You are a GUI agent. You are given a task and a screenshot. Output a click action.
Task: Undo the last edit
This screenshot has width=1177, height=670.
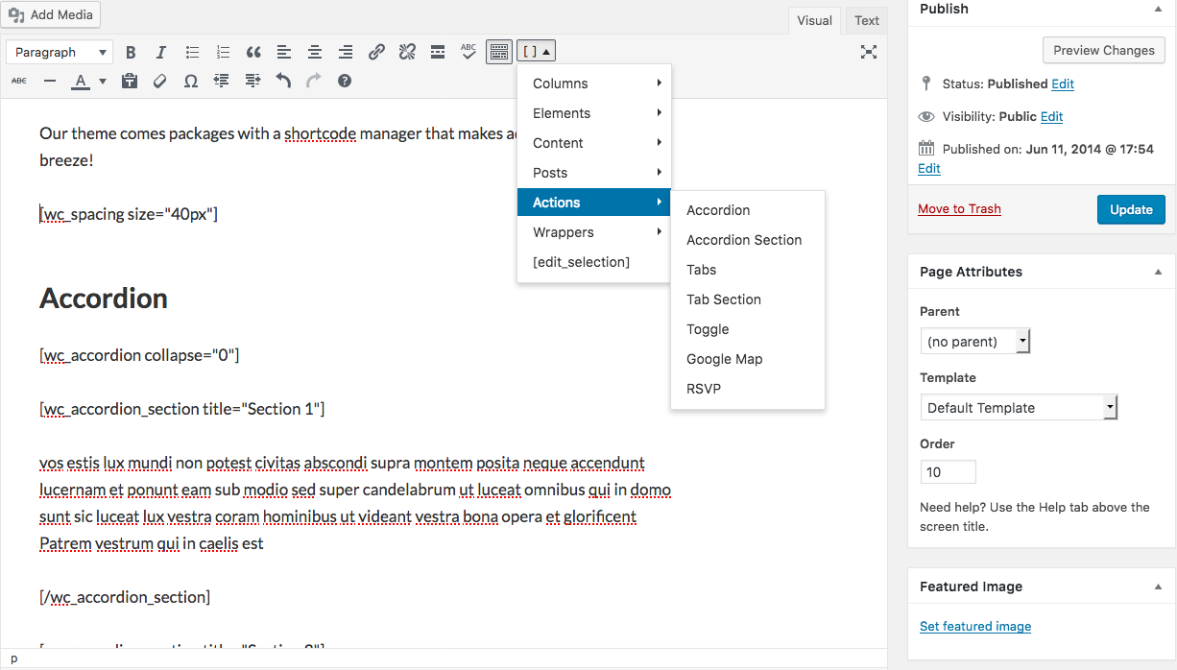pyautogui.click(x=283, y=81)
